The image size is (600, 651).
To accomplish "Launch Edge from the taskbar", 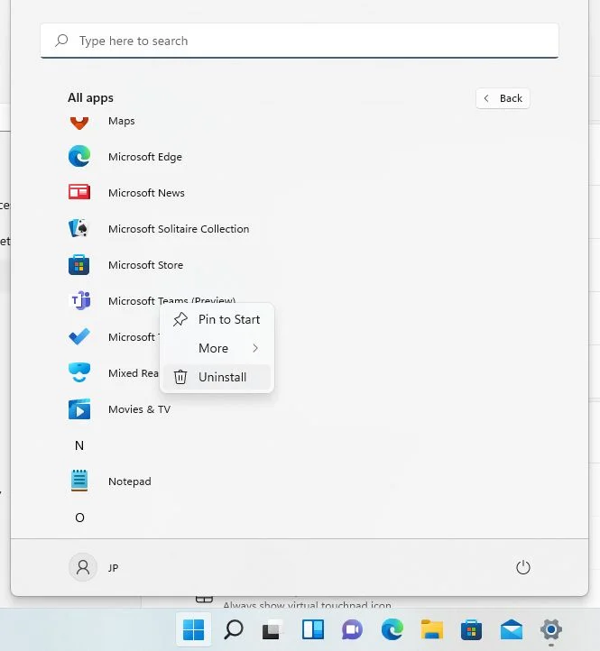I will pyautogui.click(x=392, y=630).
